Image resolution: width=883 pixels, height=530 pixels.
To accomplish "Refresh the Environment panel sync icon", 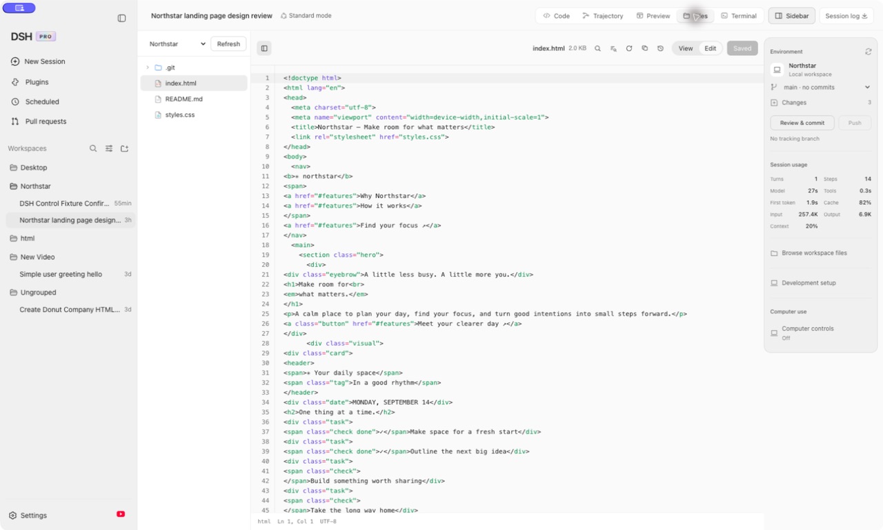I will [868, 52].
